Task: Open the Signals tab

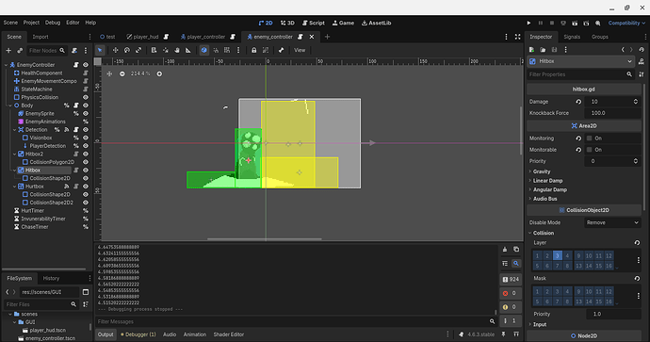Action: point(572,37)
